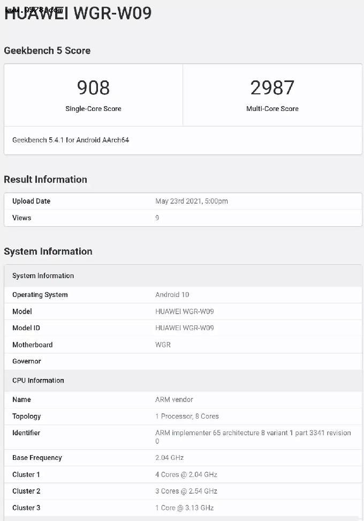The width and height of the screenshot is (364, 521).
Task: Click the Cluster 3 row label
Action: [x=26, y=508]
